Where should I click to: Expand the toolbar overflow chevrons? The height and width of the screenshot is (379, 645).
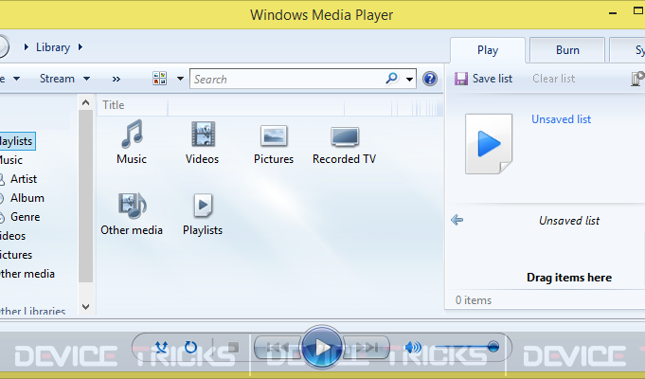pos(116,79)
